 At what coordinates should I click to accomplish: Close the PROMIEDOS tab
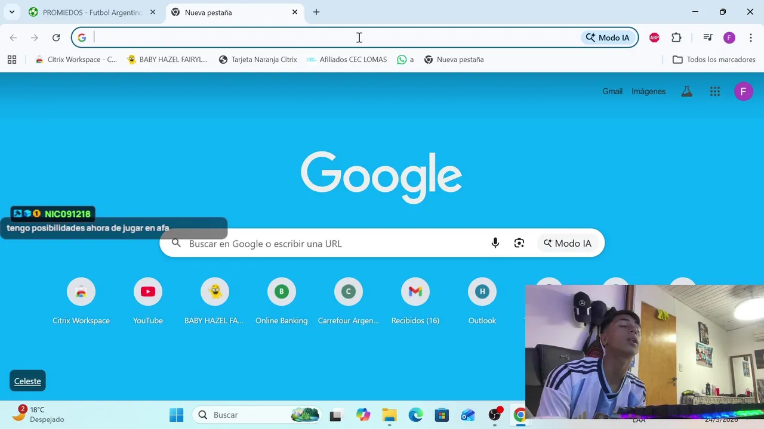(153, 12)
